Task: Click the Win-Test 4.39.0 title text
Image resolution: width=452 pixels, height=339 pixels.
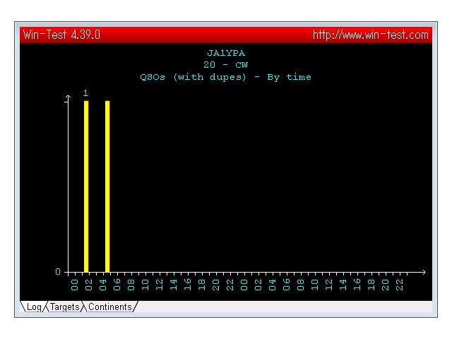Action: click(x=61, y=35)
